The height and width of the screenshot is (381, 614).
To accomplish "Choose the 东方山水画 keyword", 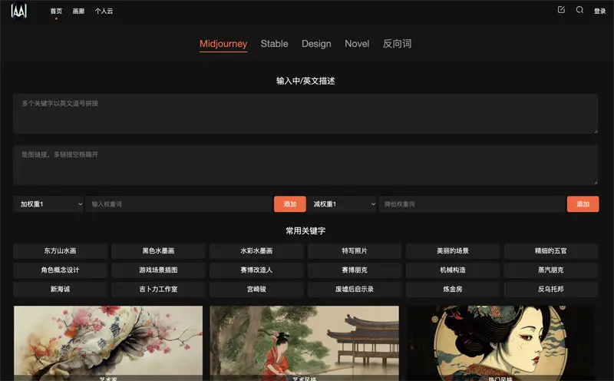I will pyautogui.click(x=60, y=251).
